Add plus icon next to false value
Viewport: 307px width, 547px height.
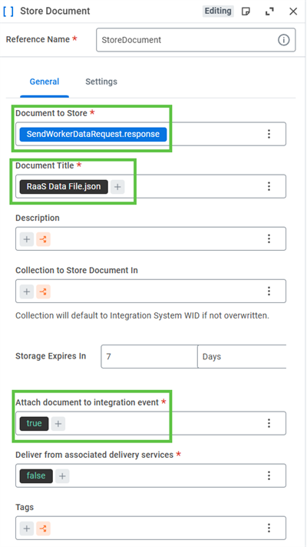(62, 476)
